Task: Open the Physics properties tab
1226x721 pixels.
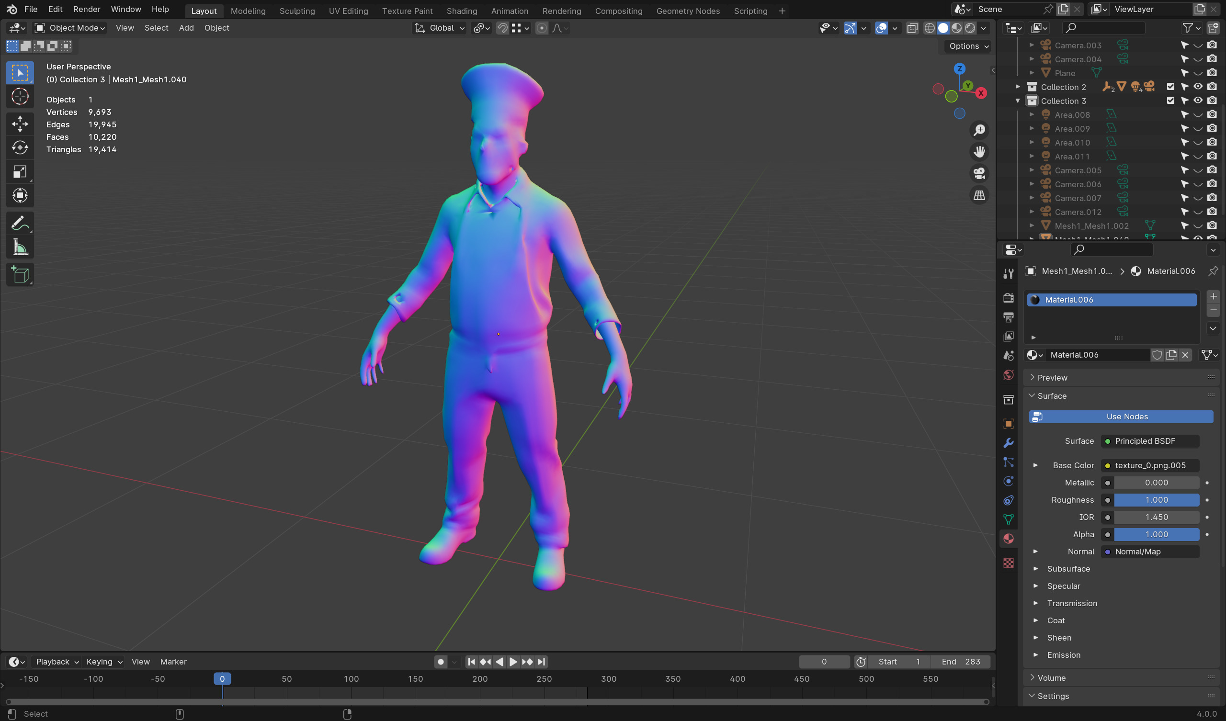Action: (1009, 481)
